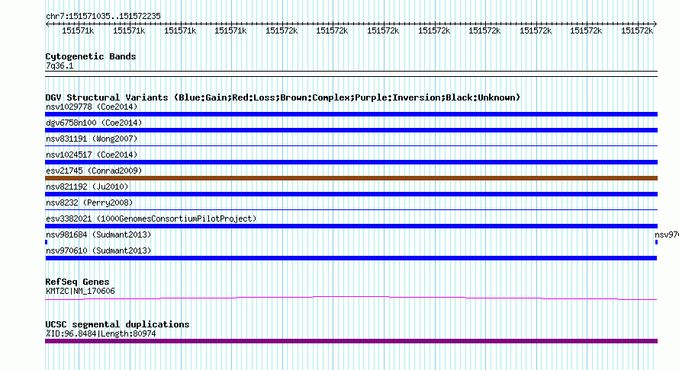Click the 7q36.1 band label
The image size is (679, 370).
pos(60,65)
